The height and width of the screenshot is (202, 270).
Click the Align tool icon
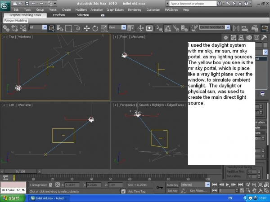pos(244,28)
